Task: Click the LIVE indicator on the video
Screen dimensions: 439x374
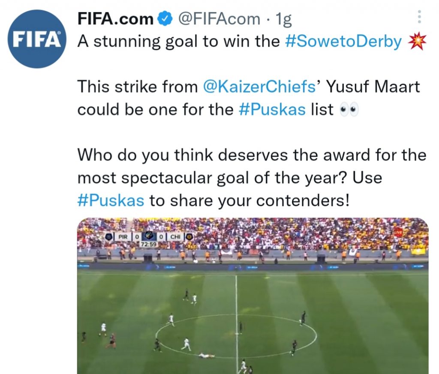Action: coord(398,233)
